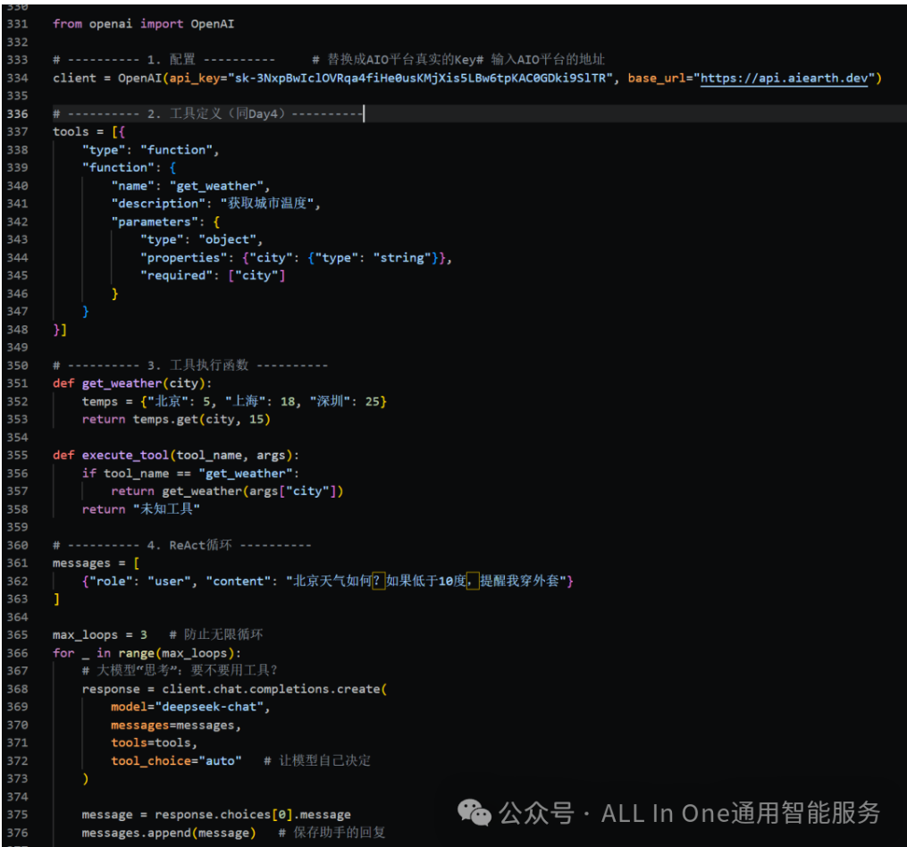This screenshot has width=907, height=847.
Task: Click line number 336 in the gutter
Action: [x=17, y=114]
